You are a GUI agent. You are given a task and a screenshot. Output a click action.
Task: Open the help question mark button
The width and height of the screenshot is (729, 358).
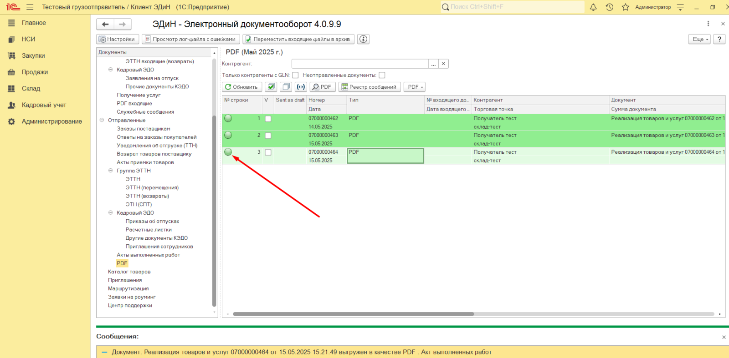(719, 39)
